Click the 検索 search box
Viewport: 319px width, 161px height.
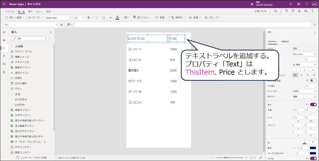28,39
